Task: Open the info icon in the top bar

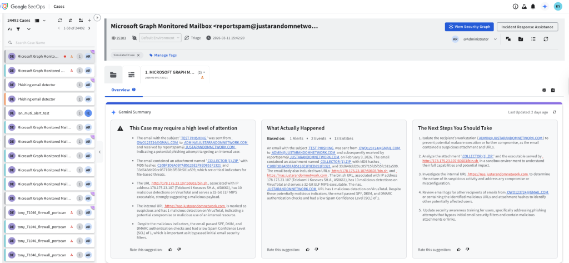Action: point(515,7)
